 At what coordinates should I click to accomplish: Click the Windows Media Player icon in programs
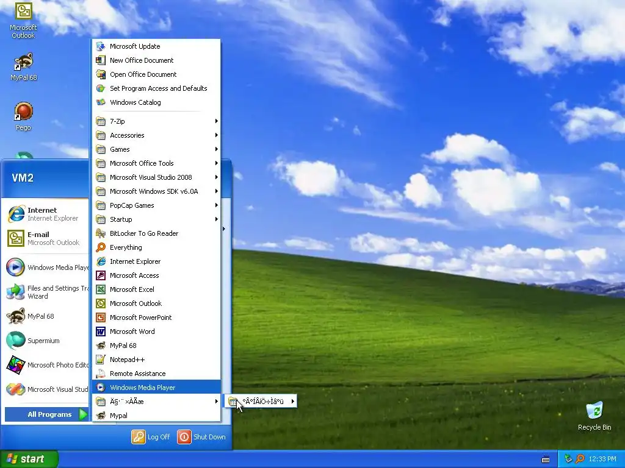coord(101,387)
